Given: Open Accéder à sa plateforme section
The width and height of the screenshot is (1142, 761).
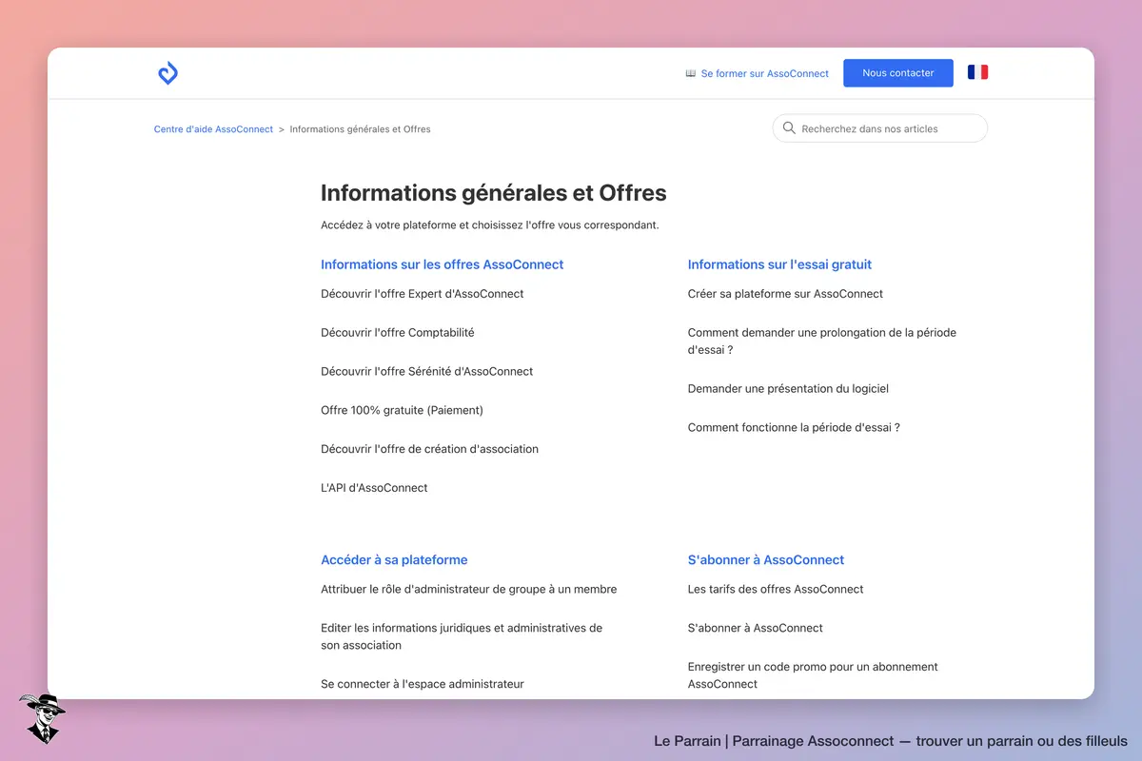Looking at the screenshot, I should (394, 560).
